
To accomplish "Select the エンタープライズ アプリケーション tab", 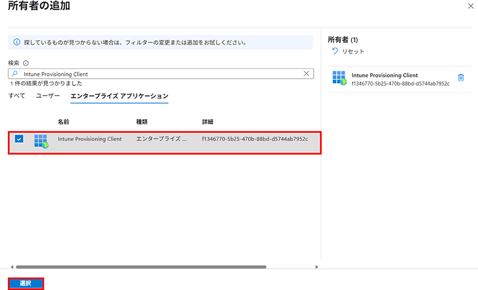I will [119, 96].
